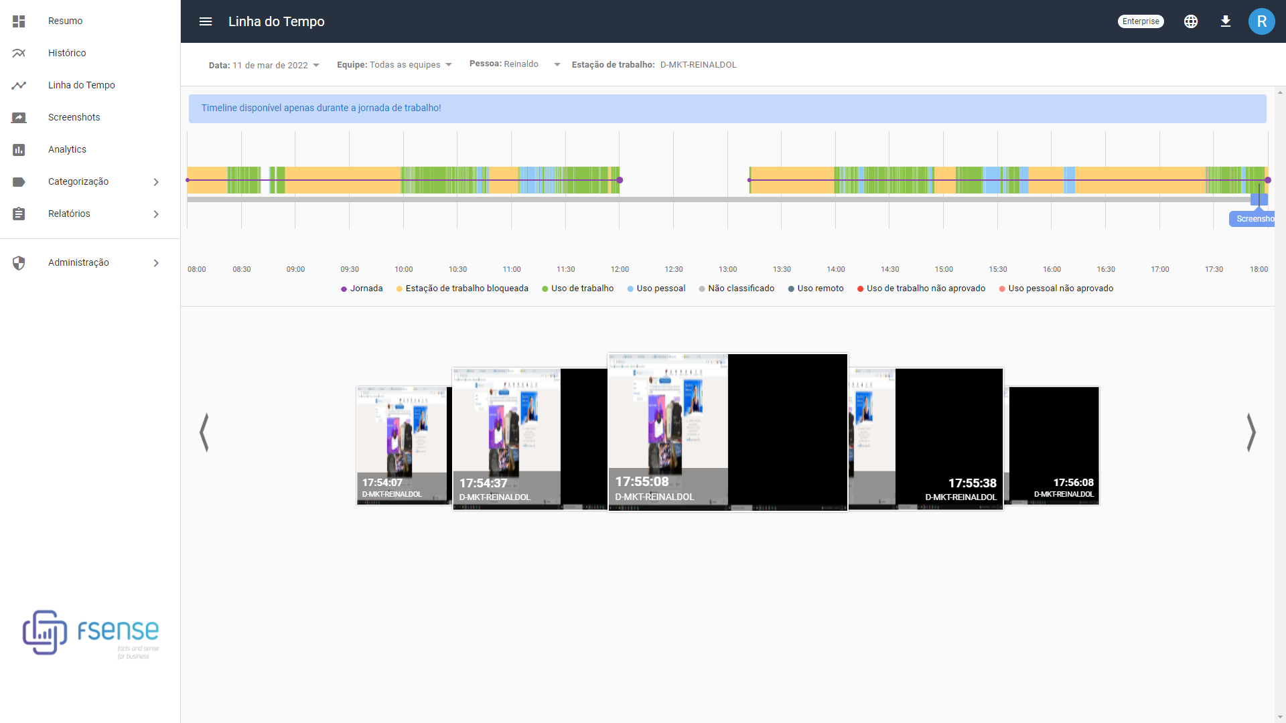Select Administração from the sidebar

[x=78, y=262]
